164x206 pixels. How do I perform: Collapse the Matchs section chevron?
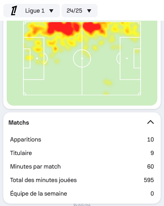point(150,122)
